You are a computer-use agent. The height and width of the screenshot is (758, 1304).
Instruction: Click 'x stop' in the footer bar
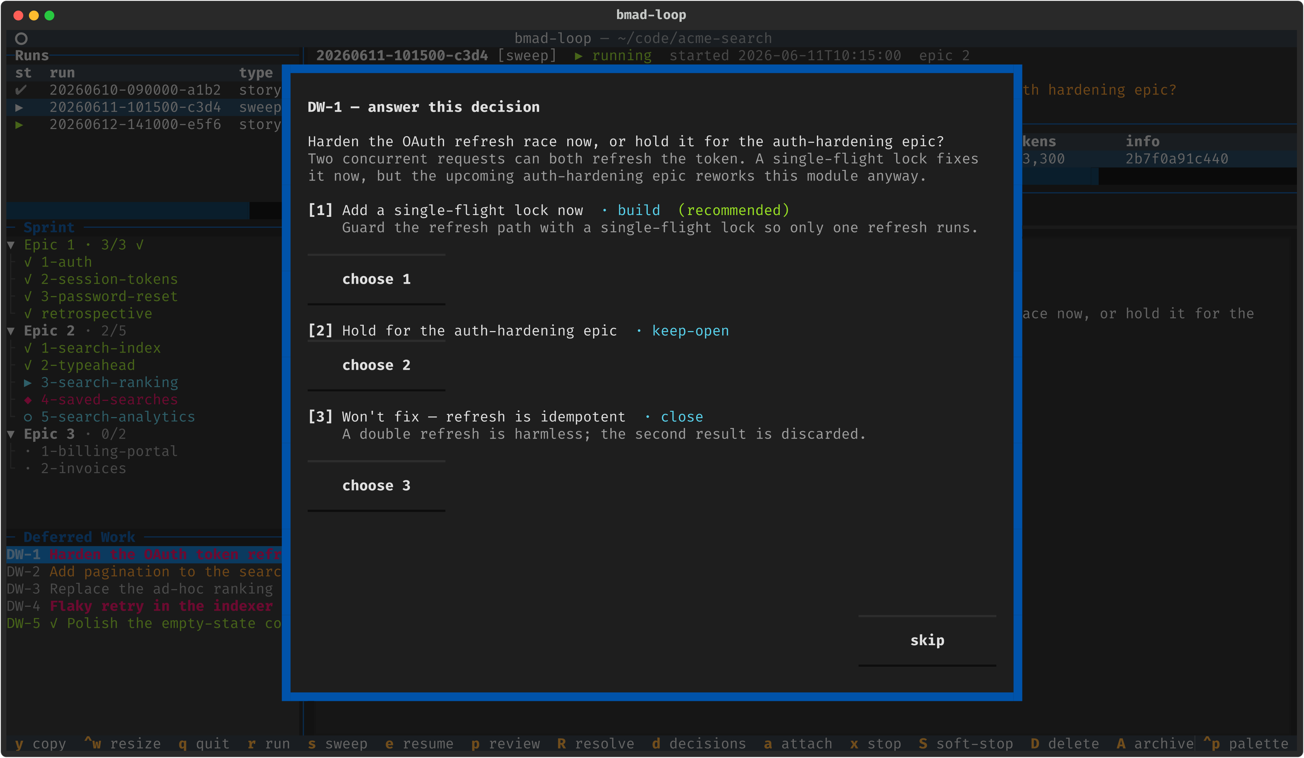click(x=876, y=744)
